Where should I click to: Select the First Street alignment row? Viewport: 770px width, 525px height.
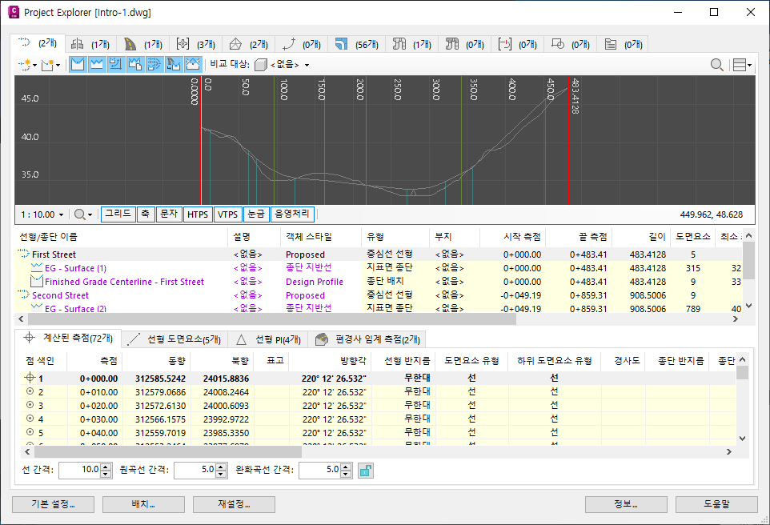[x=378, y=254]
